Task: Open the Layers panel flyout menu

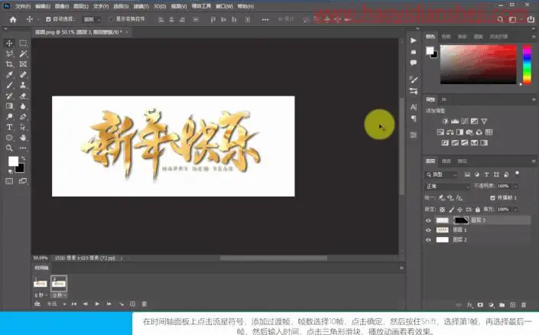Action: point(534,161)
